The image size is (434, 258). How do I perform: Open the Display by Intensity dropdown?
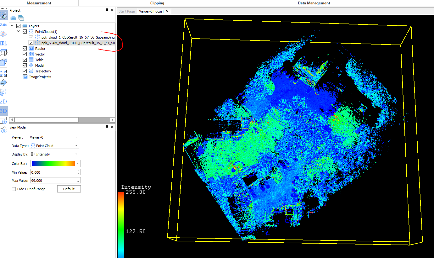pyautogui.click(x=54, y=154)
